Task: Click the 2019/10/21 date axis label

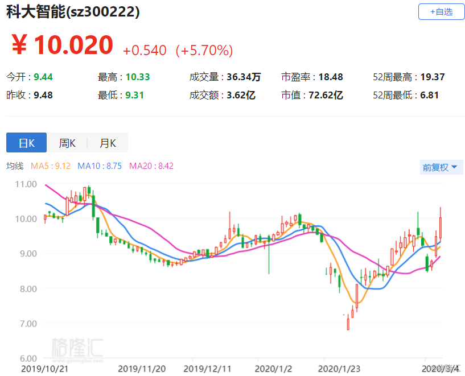Action: [44, 369]
